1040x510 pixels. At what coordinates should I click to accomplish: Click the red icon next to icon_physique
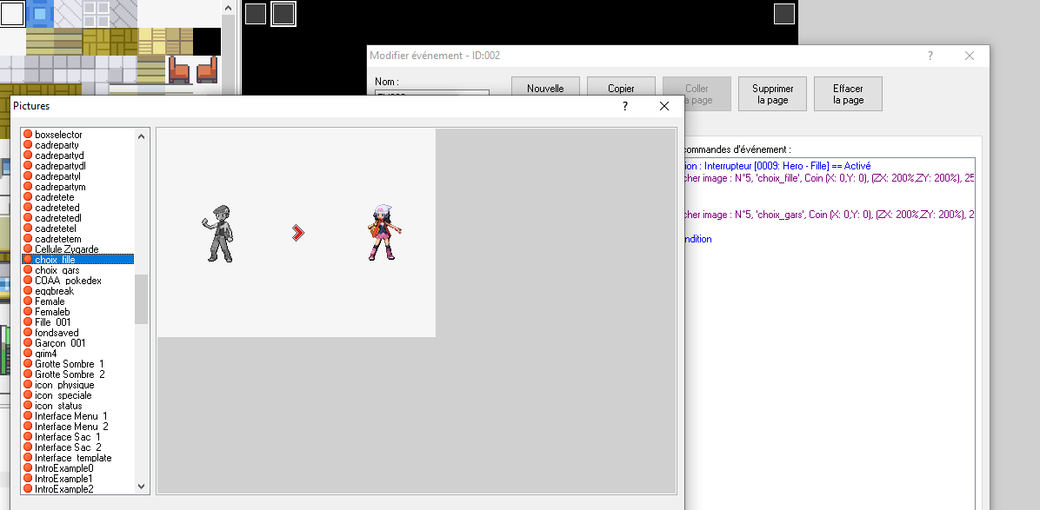pos(28,385)
